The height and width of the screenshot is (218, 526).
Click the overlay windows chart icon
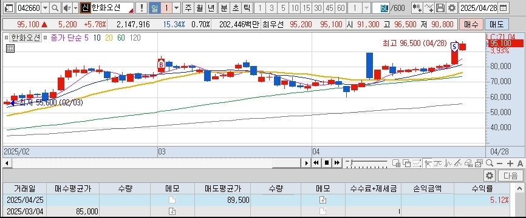click(x=406, y=163)
